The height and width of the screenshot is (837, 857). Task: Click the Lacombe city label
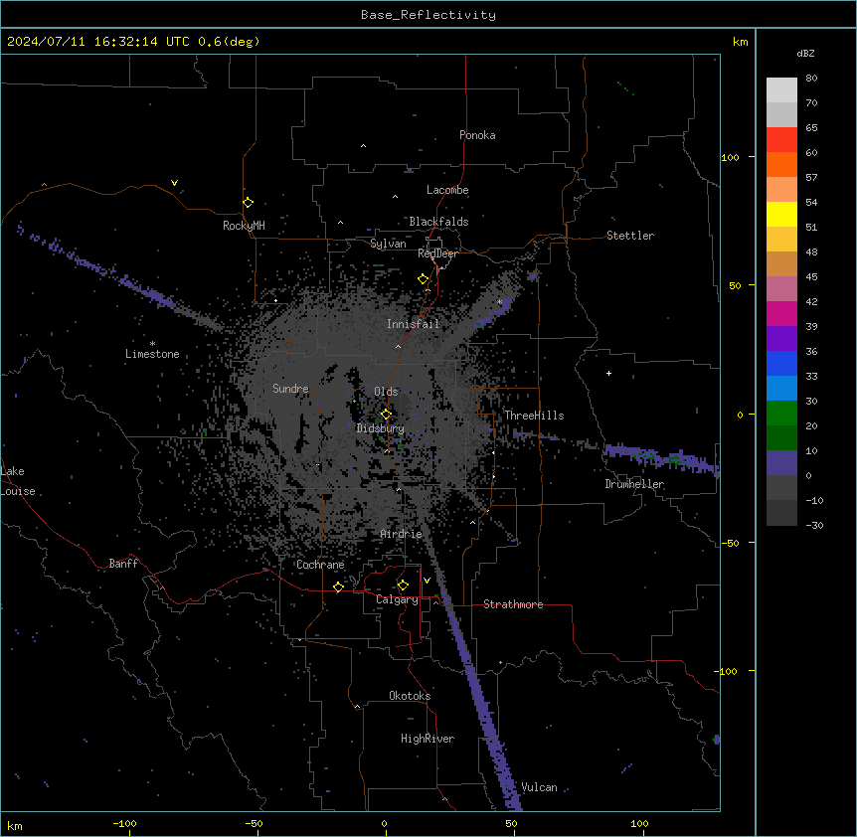[x=447, y=190]
